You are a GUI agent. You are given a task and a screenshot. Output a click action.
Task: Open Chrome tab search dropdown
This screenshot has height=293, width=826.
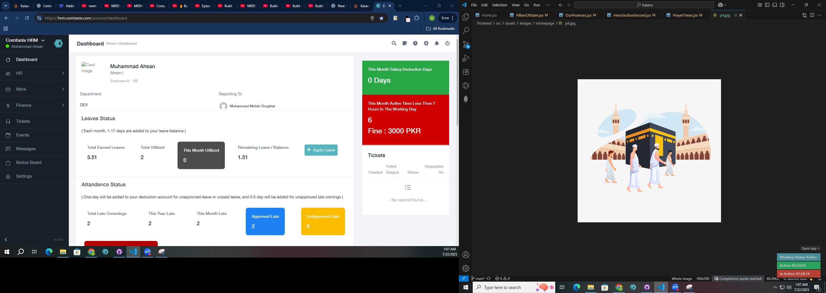[6, 6]
